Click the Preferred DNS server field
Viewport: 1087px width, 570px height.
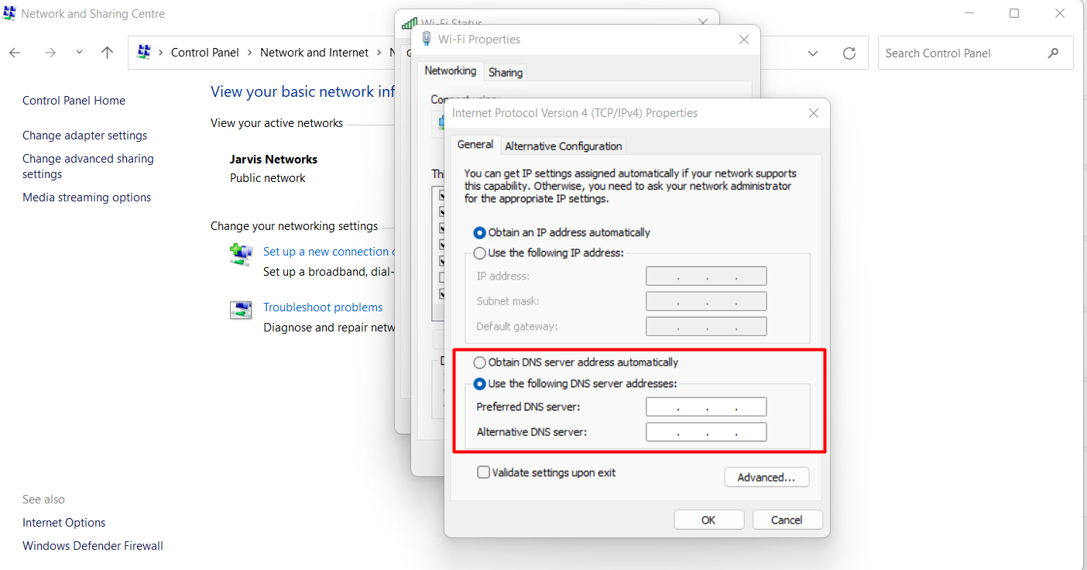pyautogui.click(x=706, y=407)
